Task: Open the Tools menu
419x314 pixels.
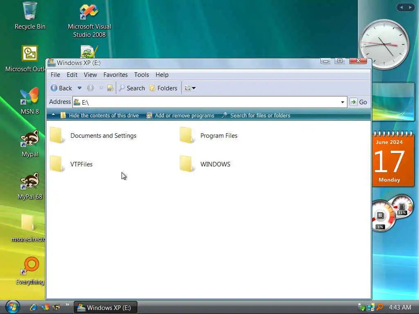Action: tap(141, 75)
